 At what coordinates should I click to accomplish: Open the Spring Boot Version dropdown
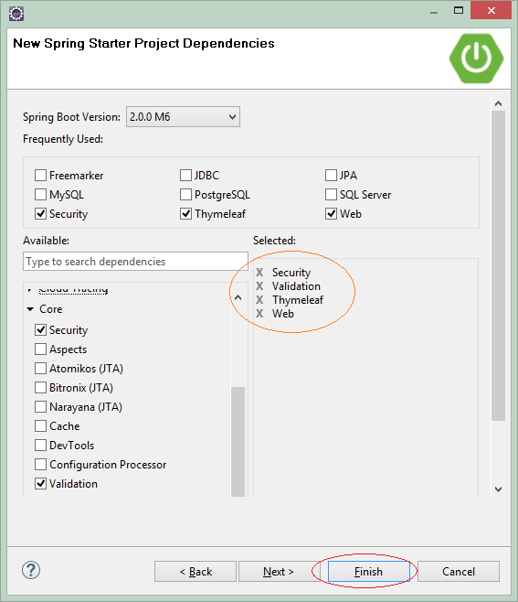point(183,117)
